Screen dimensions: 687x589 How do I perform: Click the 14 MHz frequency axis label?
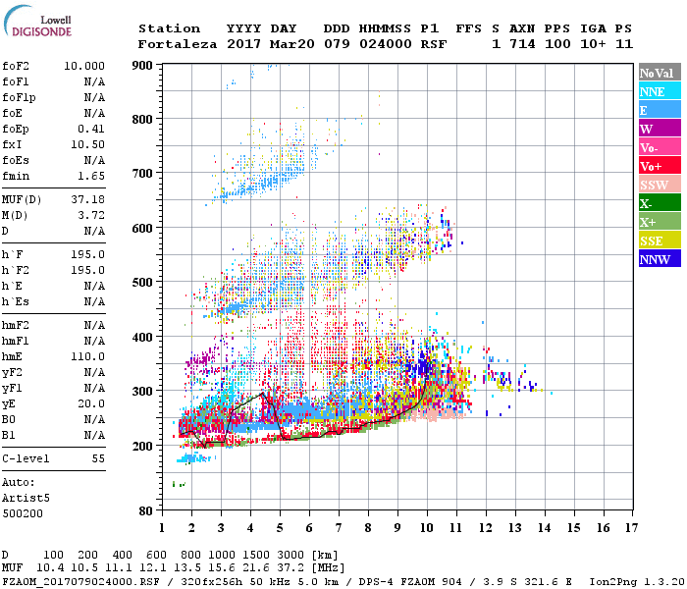[545, 528]
